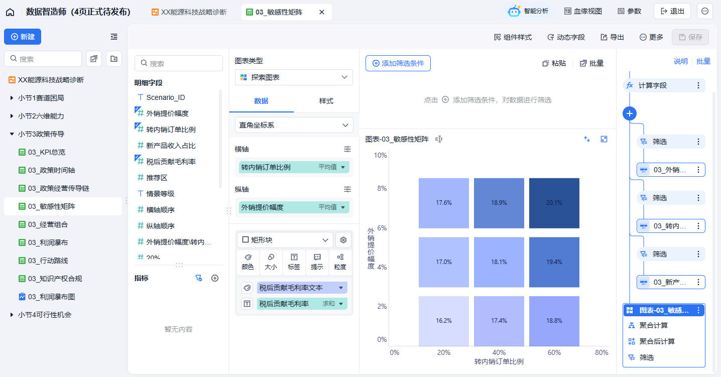Click the 导出 export button

point(612,37)
